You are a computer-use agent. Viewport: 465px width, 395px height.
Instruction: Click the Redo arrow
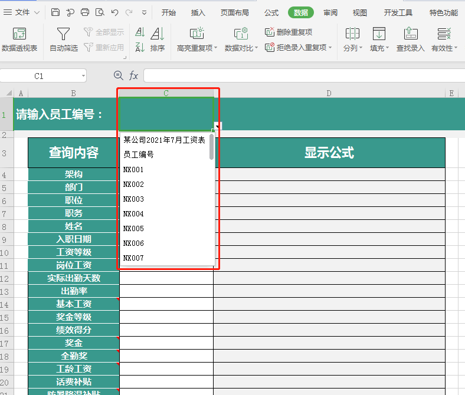129,12
